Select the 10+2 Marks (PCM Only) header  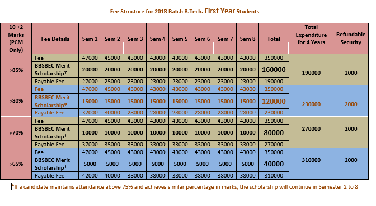coord(16,39)
